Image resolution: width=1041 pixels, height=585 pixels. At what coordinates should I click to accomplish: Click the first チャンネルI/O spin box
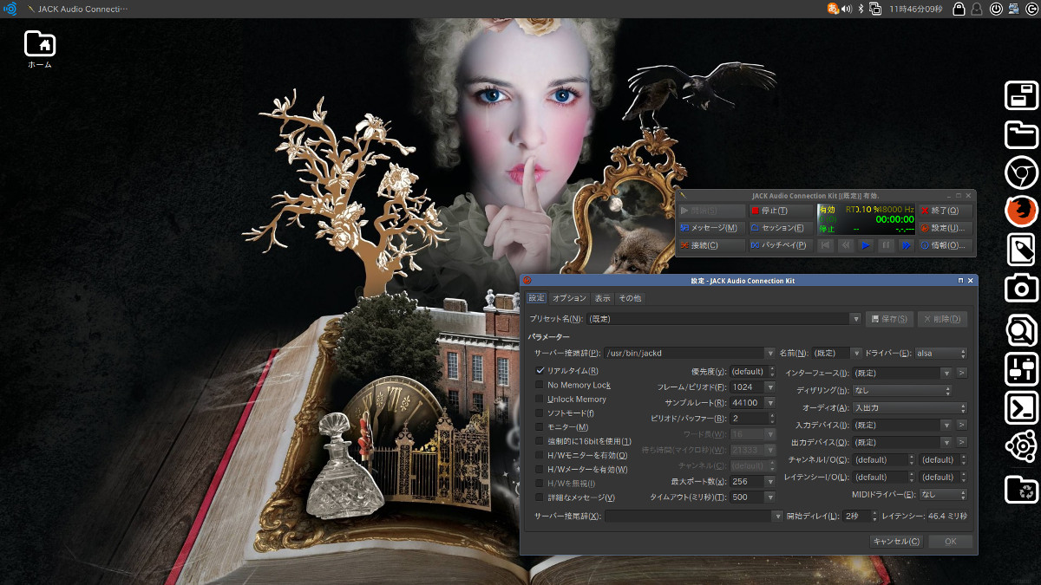884,460
